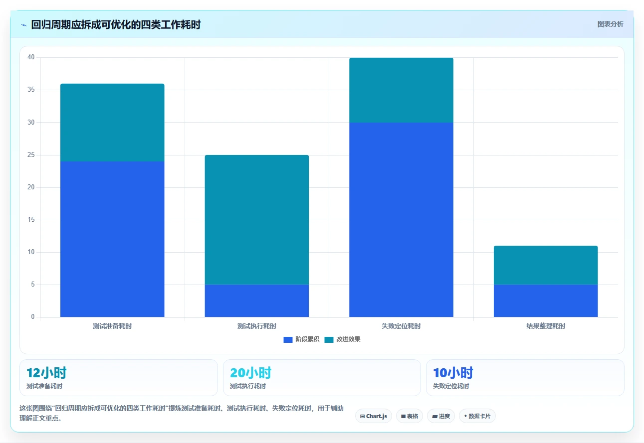
Task: Click the teal bar segment for 结果整理耗时
Action: pyautogui.click(x=546, y=265)
